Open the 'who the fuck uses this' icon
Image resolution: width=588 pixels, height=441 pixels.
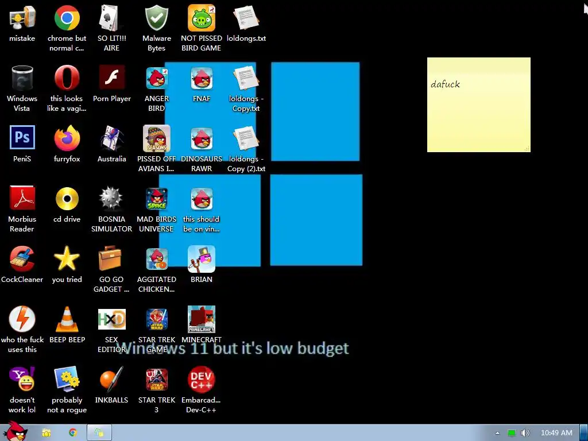click(22, 319)
